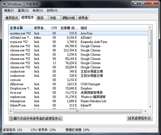Screen dimensions: 161x135
Task: Click 顯示來自所有使用者的處理程序 button
Action: coord(36,118)
